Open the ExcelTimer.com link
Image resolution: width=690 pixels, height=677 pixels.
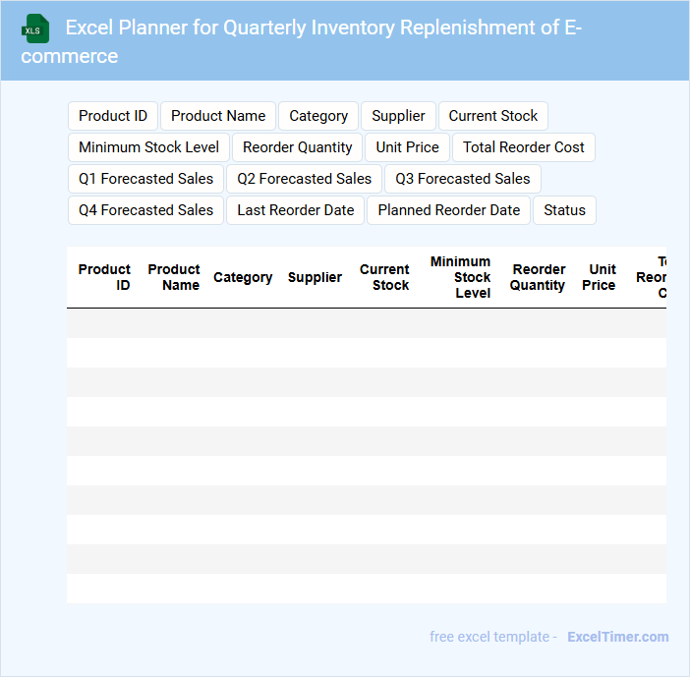click(x=618, y=637)
